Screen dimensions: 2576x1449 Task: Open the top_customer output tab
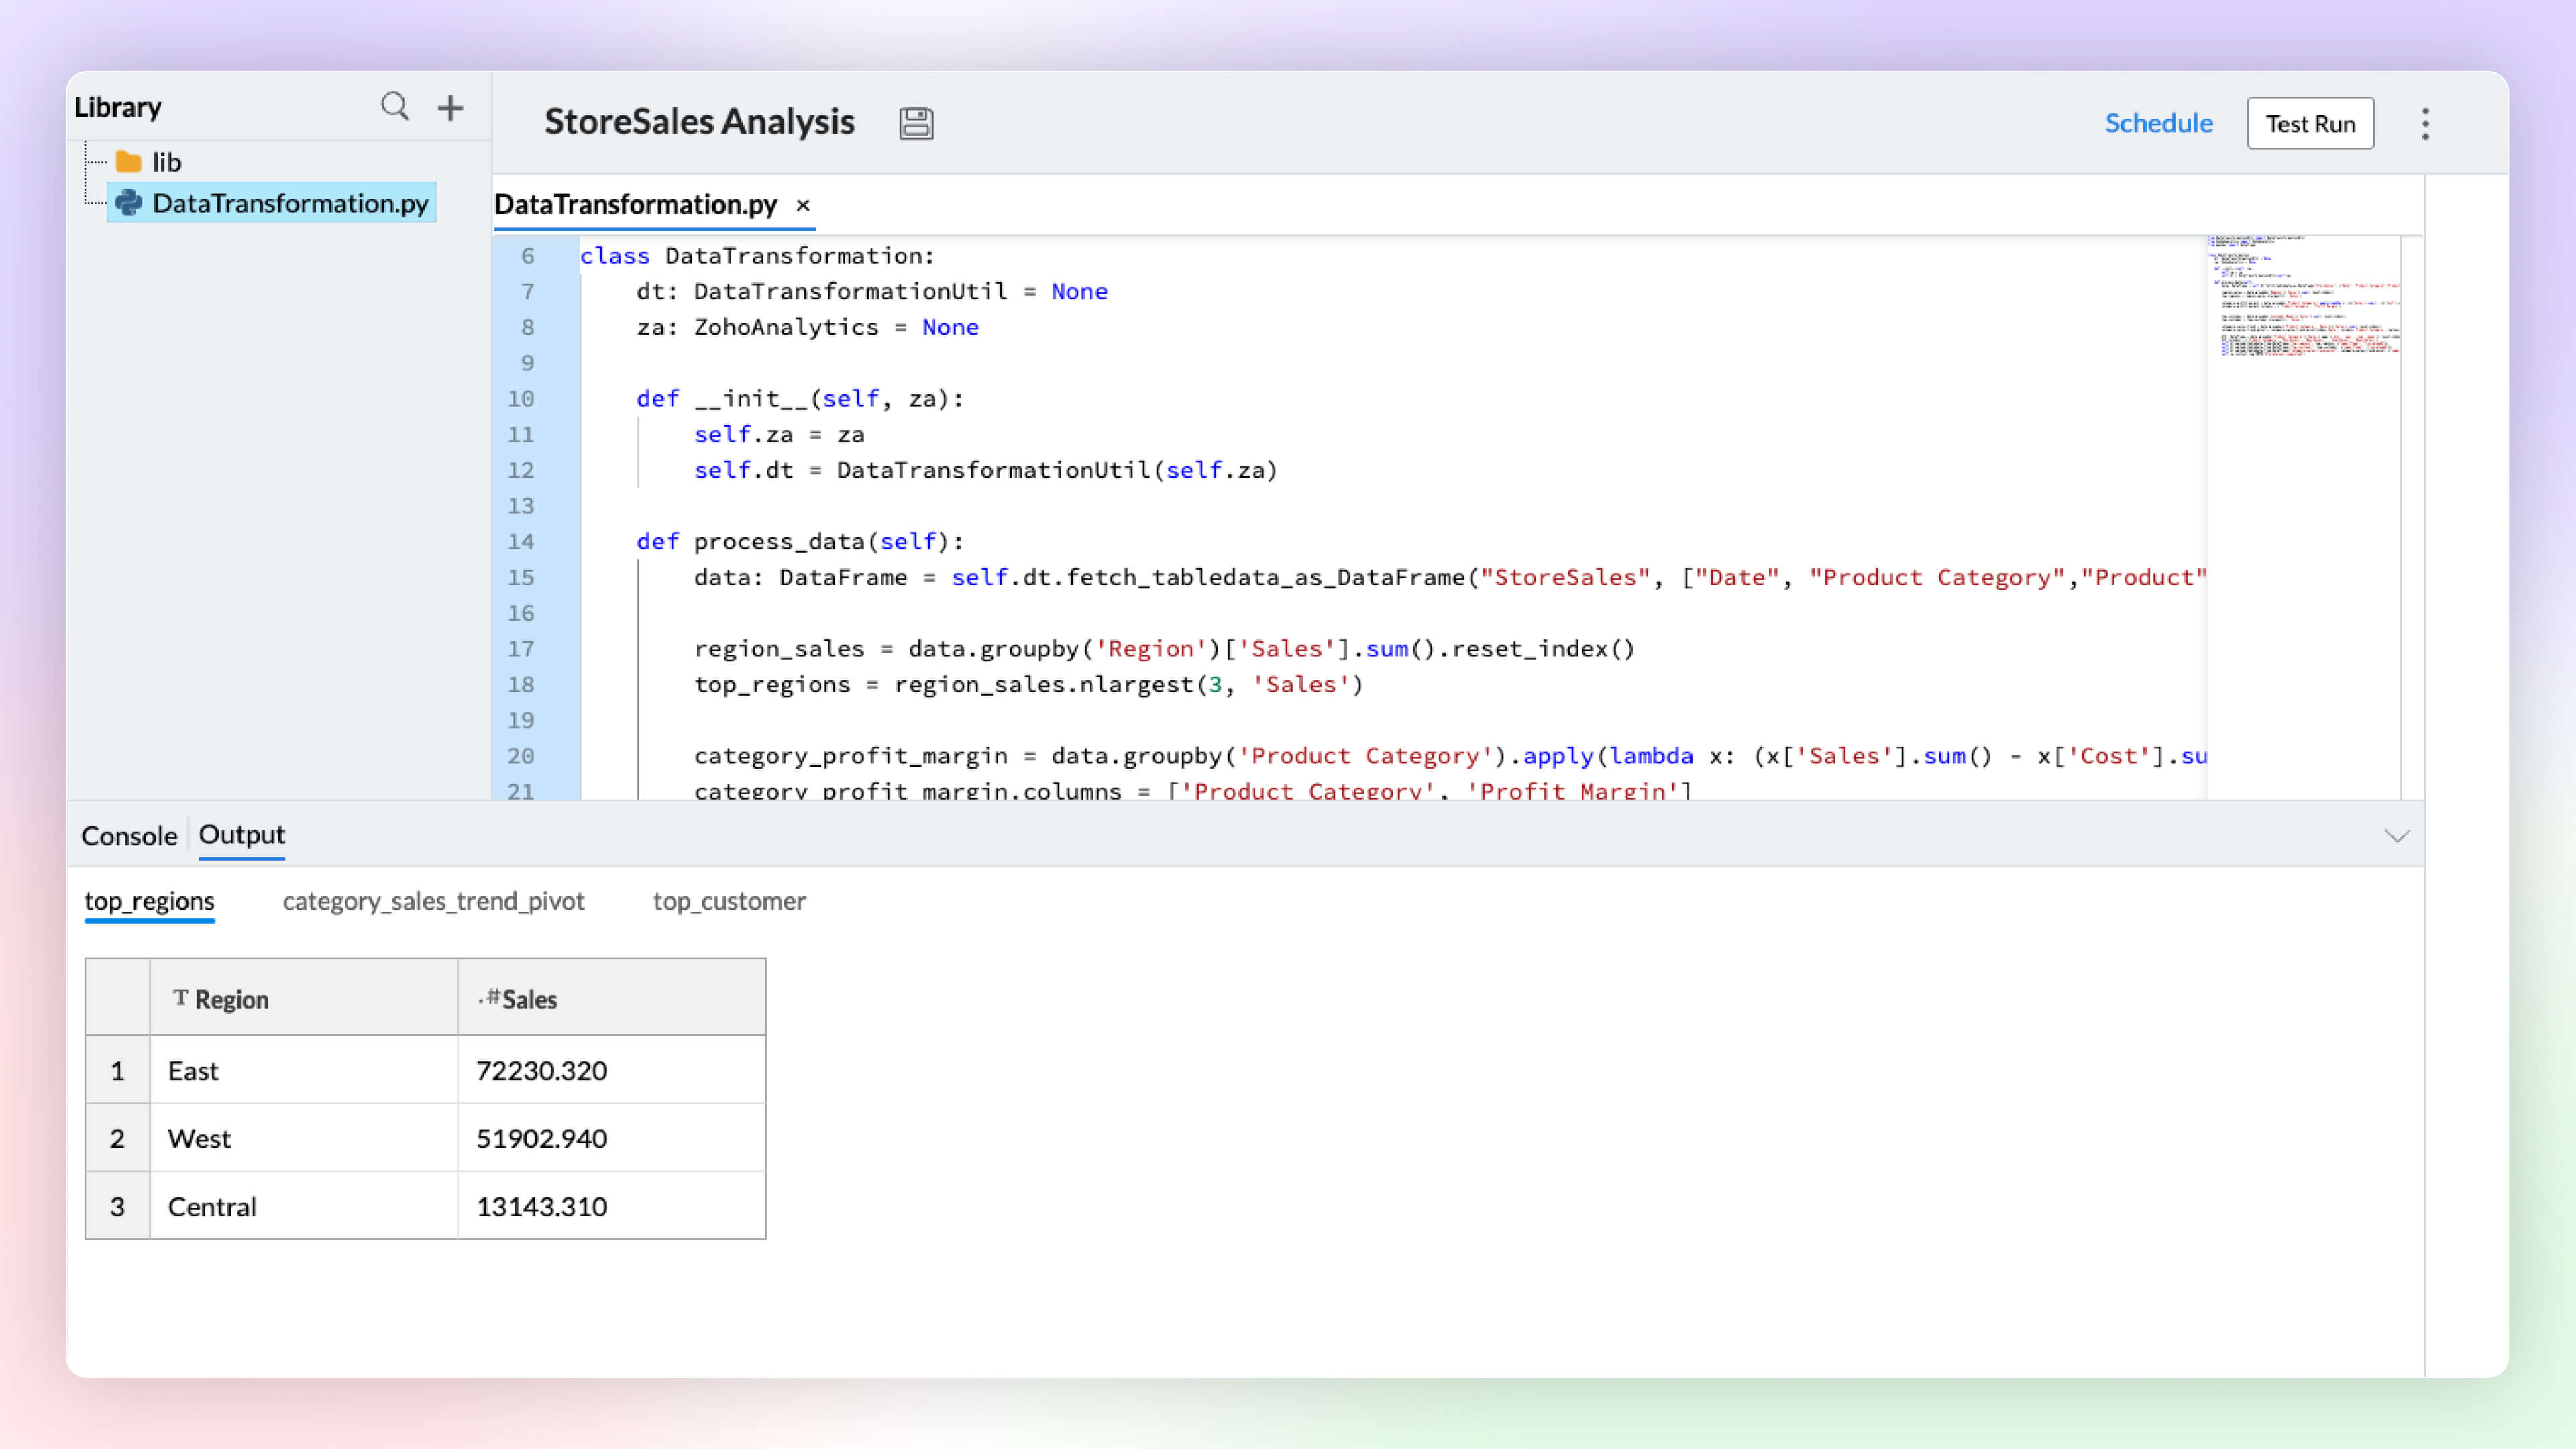[729, 901]
